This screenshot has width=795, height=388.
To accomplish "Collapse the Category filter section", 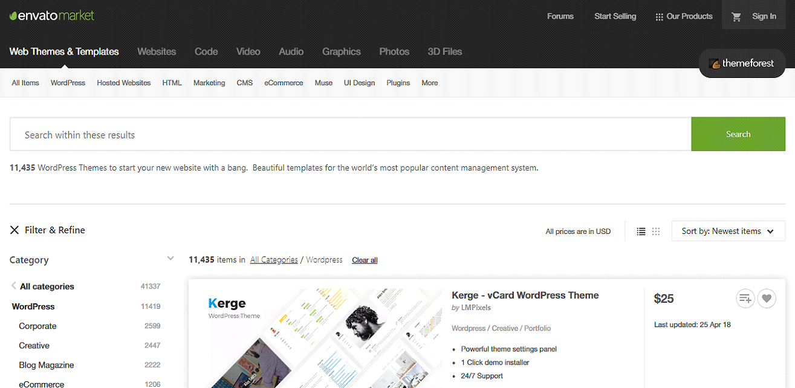I will [170, 259].
